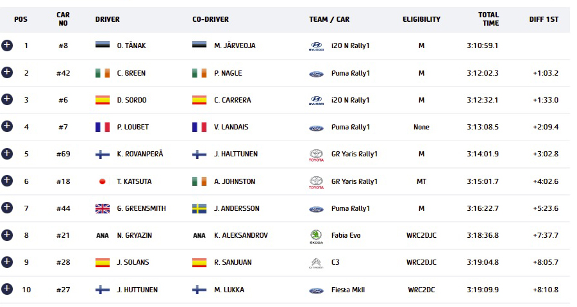Sort by the TOTAL TIME column header
Image resolution: width=577 pixels, height=307 pixels.
pos(489,19)
